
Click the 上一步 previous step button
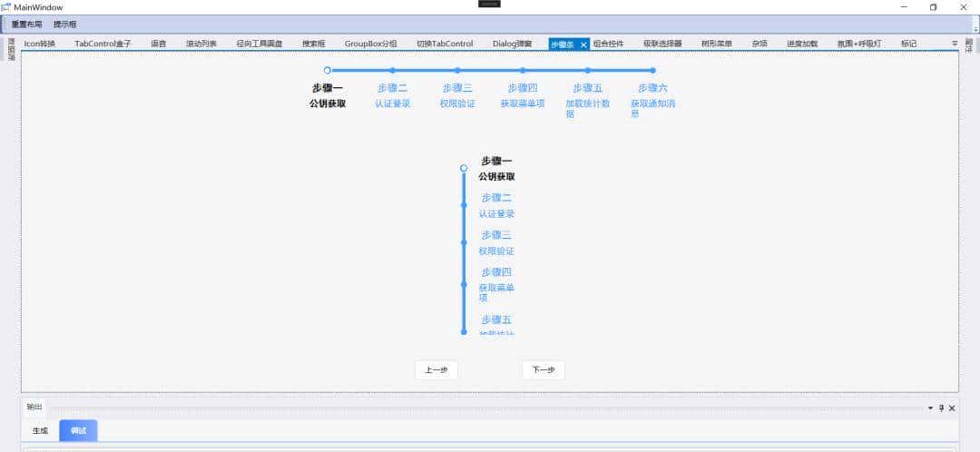(436, 370)
